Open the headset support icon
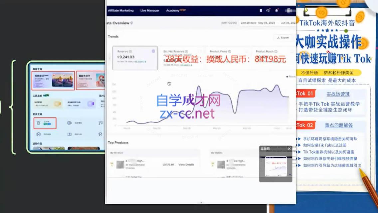 pos(268,10)
